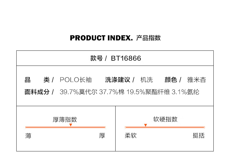
Task: Click the 挺括 end label
Action: pyautogui.click(x=199, y=135)
